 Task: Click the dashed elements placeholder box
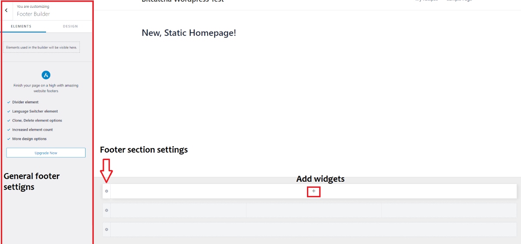41,47
